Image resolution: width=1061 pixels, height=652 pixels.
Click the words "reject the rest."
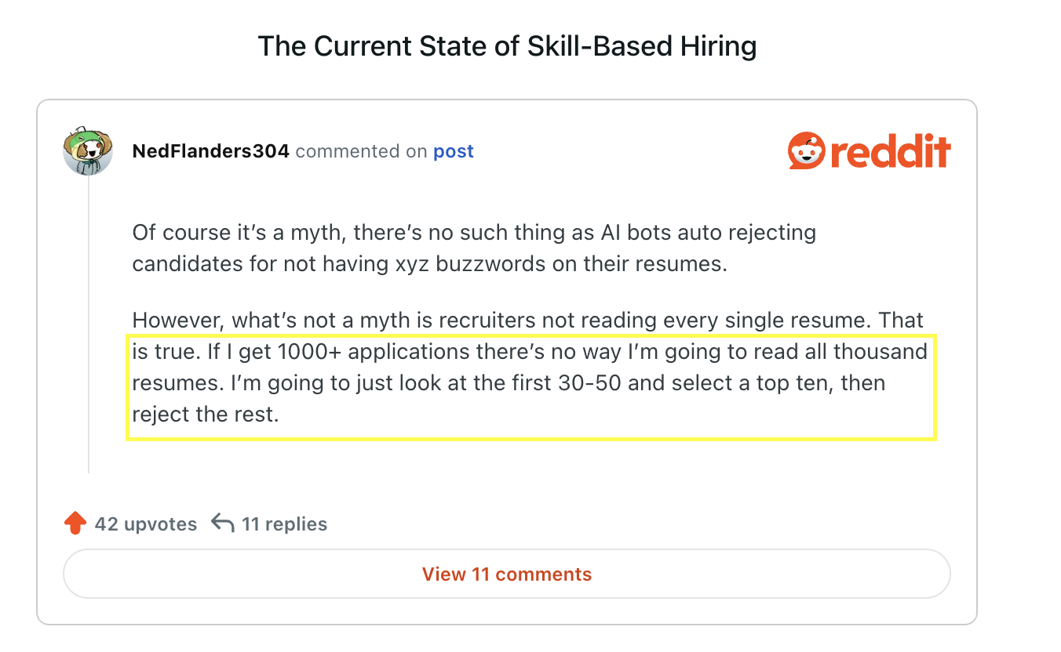click(206, 415)
